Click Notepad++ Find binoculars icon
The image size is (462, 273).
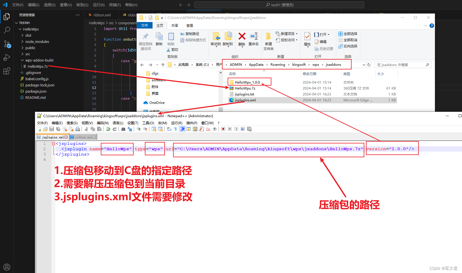tap(123, 129)
